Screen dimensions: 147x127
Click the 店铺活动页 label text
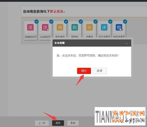31,37
